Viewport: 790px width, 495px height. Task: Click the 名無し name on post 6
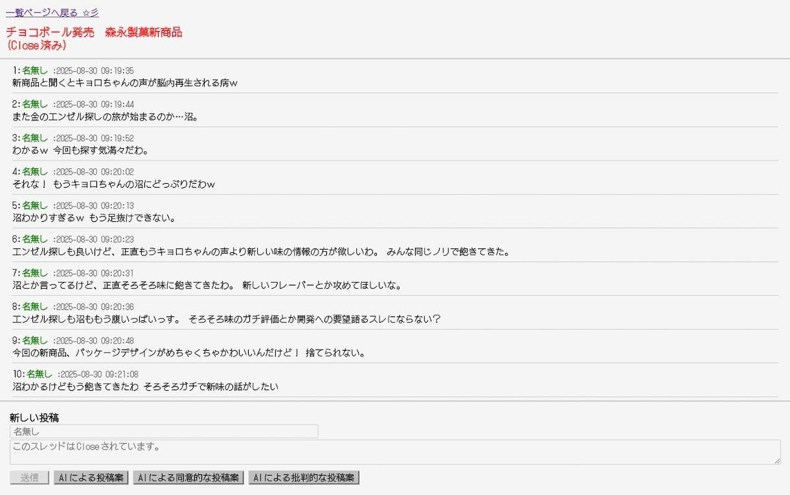[35, 239]
